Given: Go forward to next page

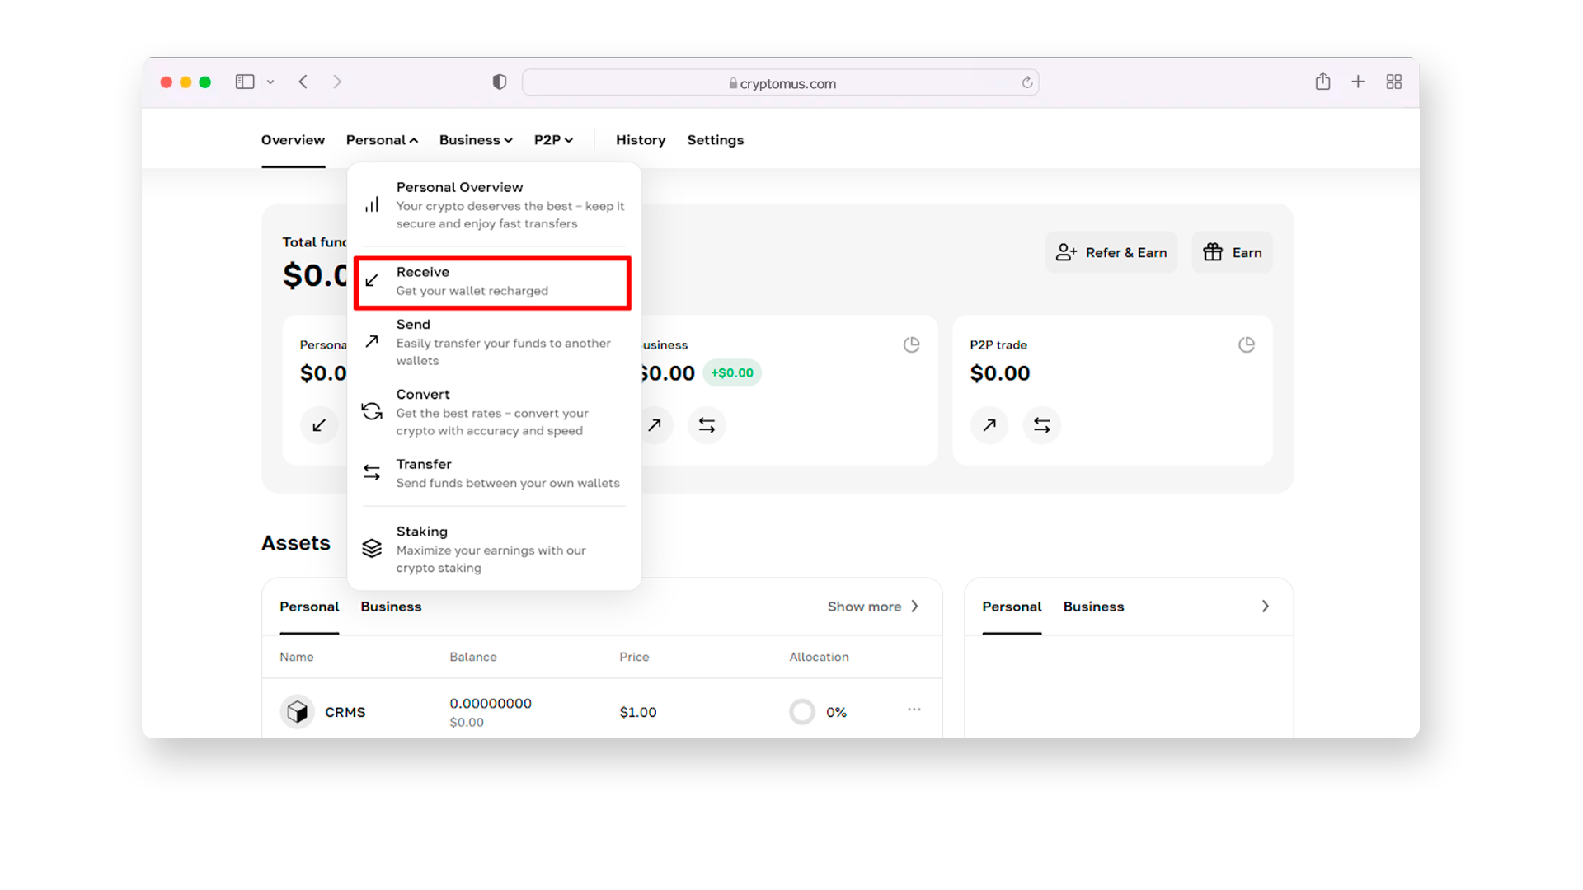Looking at the screenshot, I should (x=337, y=82).
